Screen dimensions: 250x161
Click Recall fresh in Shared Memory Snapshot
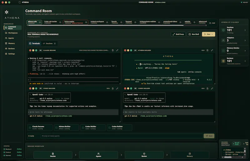tap(236, 143)
